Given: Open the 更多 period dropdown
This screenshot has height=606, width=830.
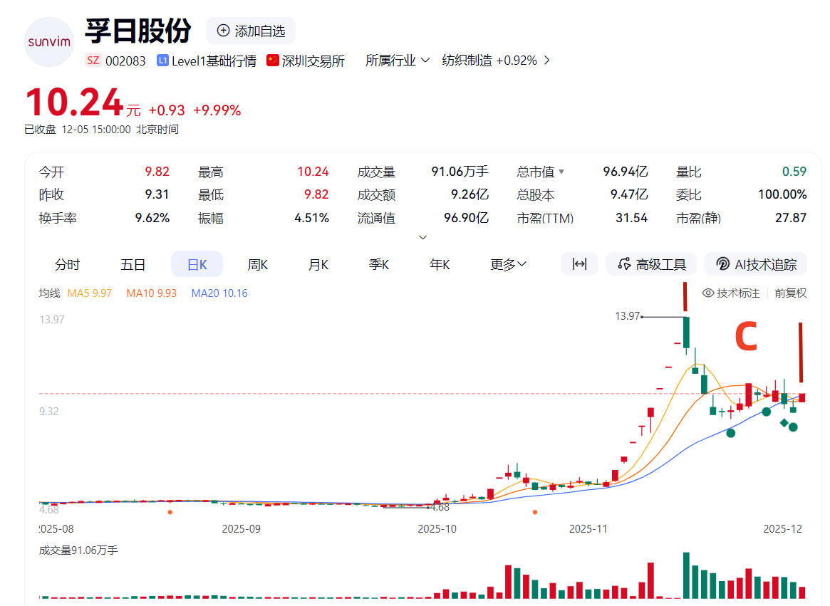Looking at the screenshot, I should (x=508, y=264).
